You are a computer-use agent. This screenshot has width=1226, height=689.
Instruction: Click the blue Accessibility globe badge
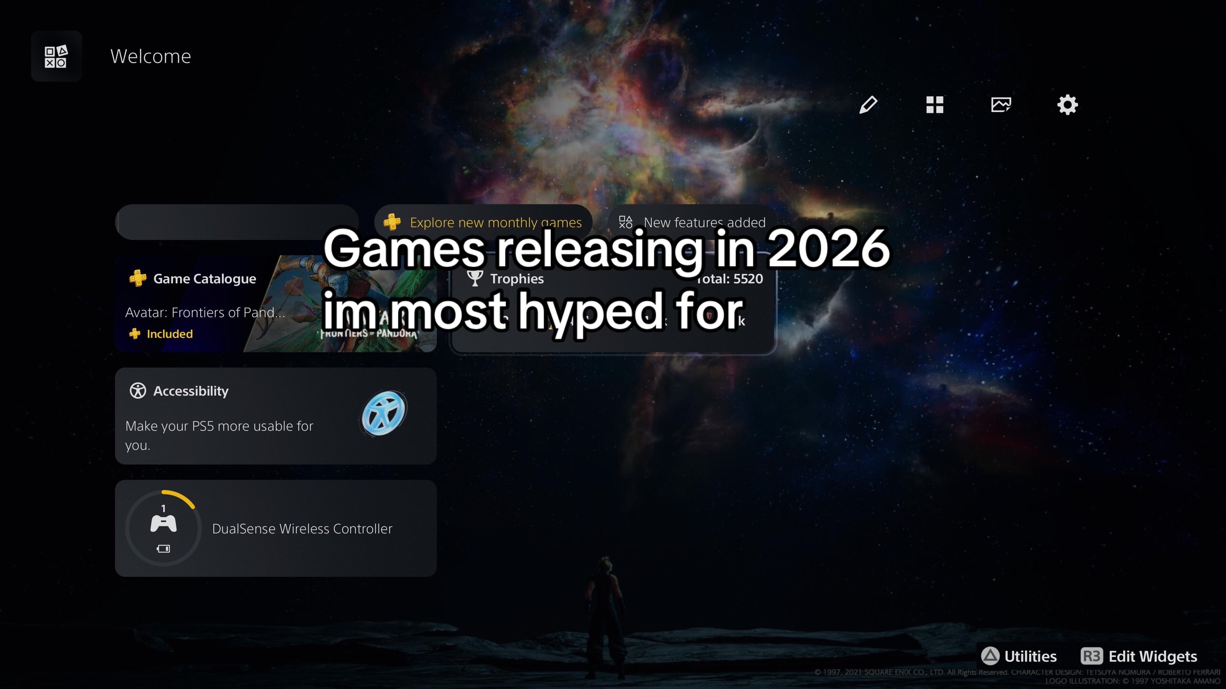(384, 413)
